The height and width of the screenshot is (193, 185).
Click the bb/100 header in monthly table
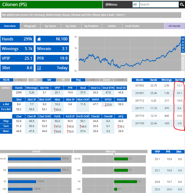[x=179, y=80]
